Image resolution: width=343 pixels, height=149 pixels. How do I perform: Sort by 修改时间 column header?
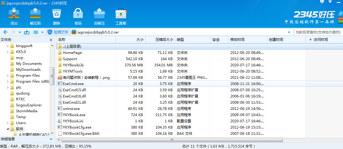(248, 40)
